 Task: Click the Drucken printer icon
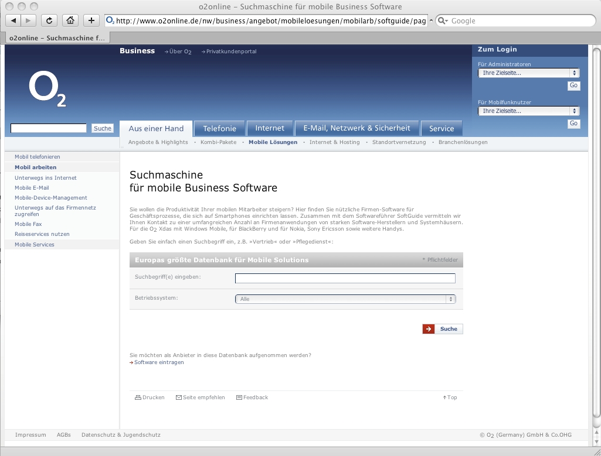click(x=138, y=397)
